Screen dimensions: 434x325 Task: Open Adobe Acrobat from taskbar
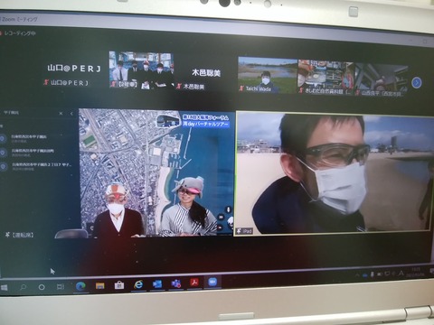pyautogui.click(x=194, y=283)
